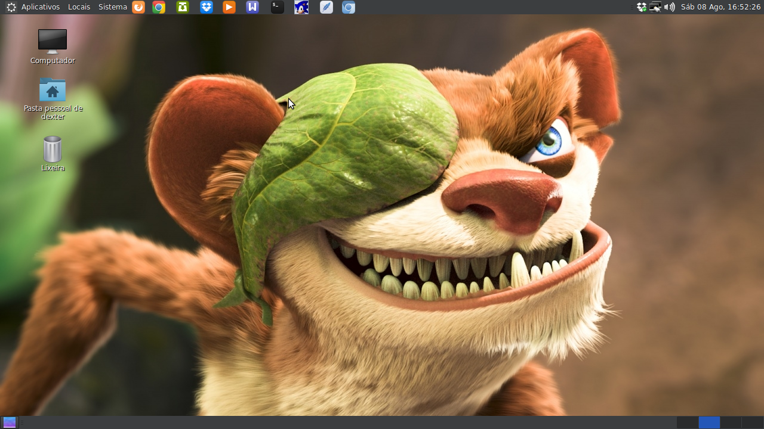Open the volume control speaker icon

[x=670, y=7]
